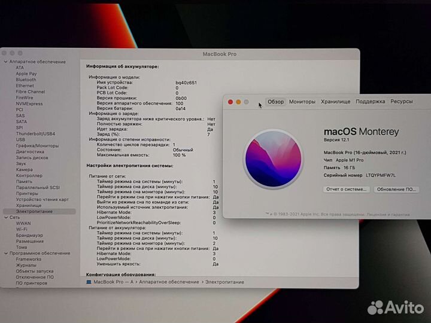Select Память in the sidebar

click(24, 182)
